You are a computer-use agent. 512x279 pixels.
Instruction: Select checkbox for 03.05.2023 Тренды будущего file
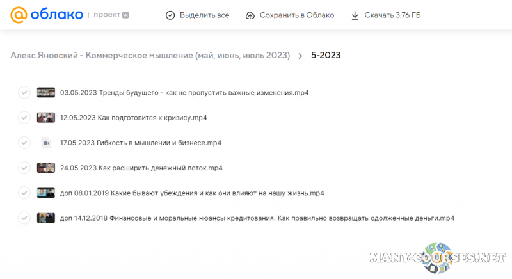pyautogui.click(x=24, y=92)
